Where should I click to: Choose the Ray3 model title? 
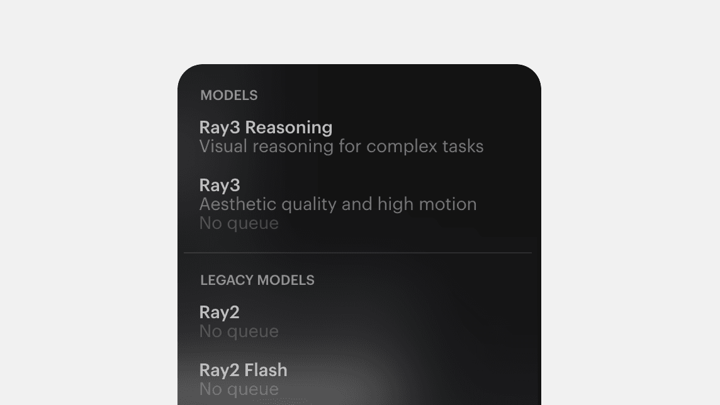[x=219, y=186]
